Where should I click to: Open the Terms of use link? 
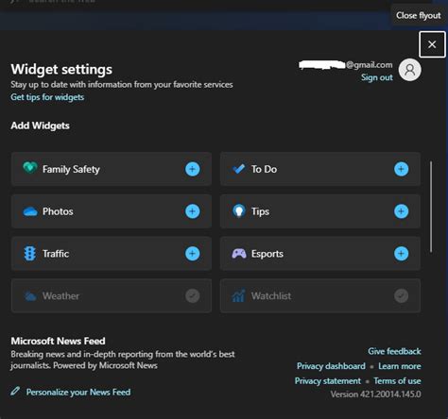[397, 381]
